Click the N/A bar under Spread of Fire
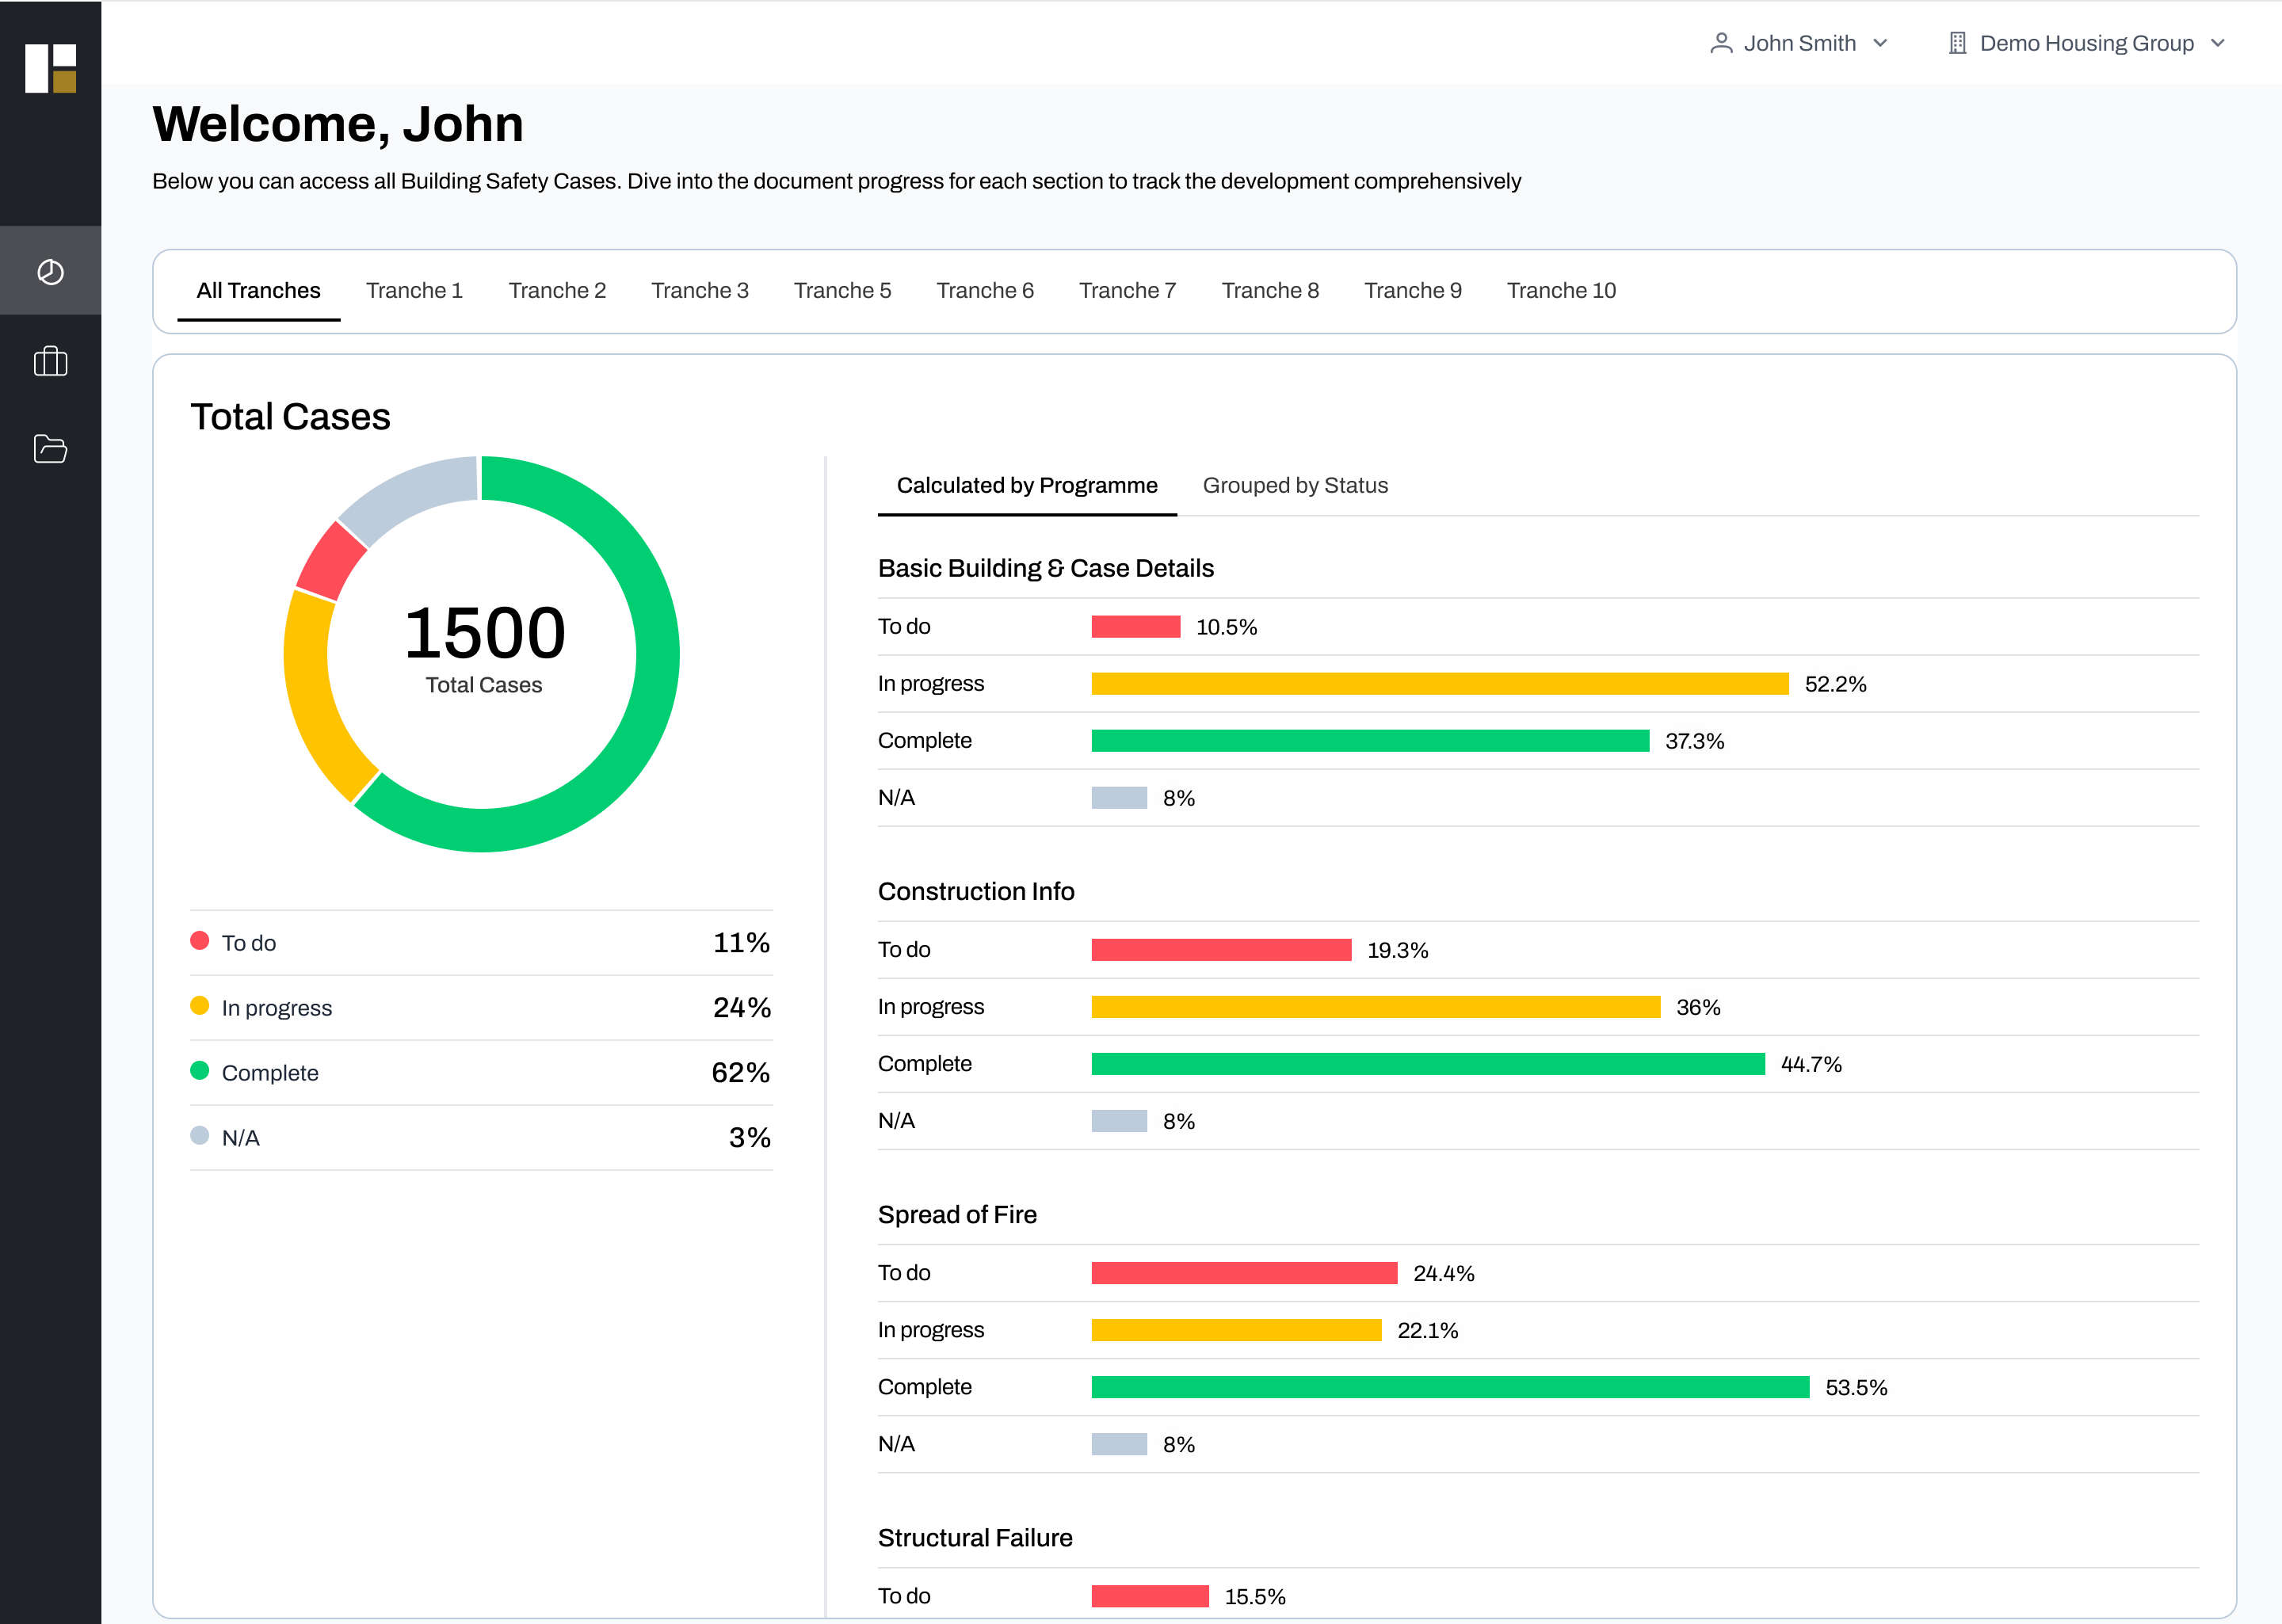Image resolution: width=2282 pixels, height=1624 pixels. click(x=1119, y=1444)
